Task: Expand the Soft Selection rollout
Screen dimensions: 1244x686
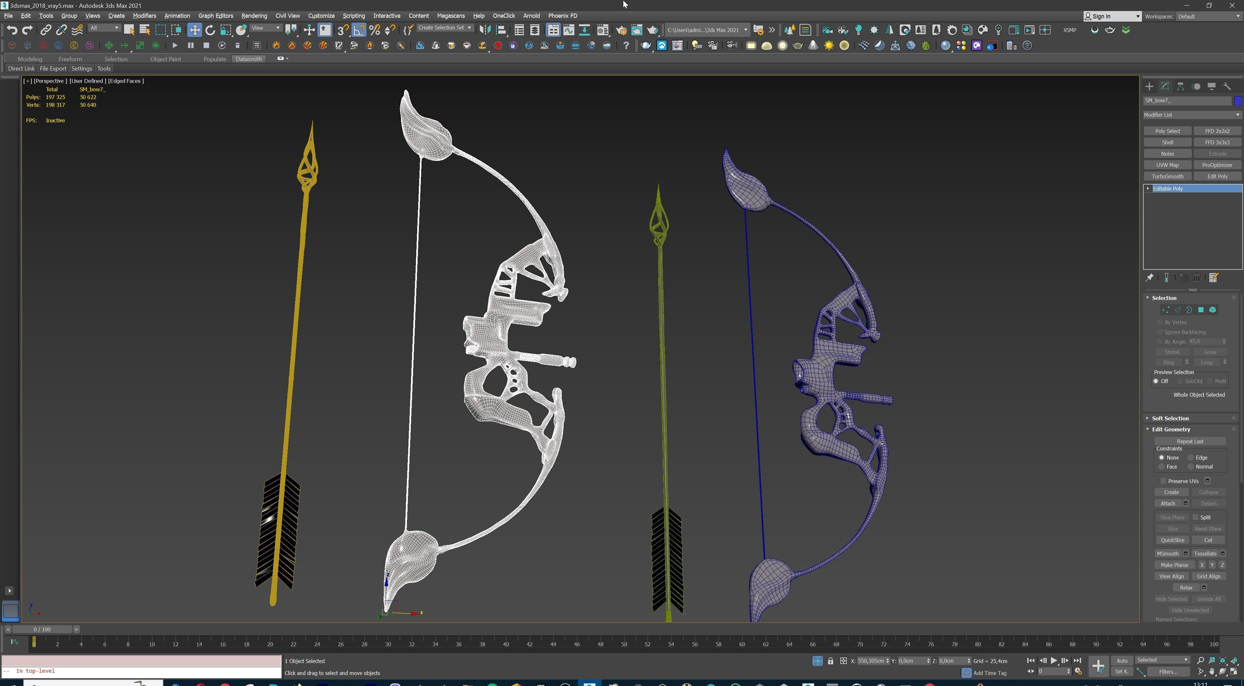Action: [1170, 418]
